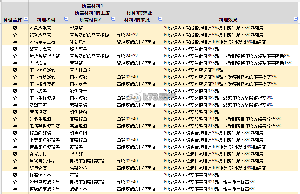
Task: Select the 太陽之友 dish cell
Action: tap(38, 63)
